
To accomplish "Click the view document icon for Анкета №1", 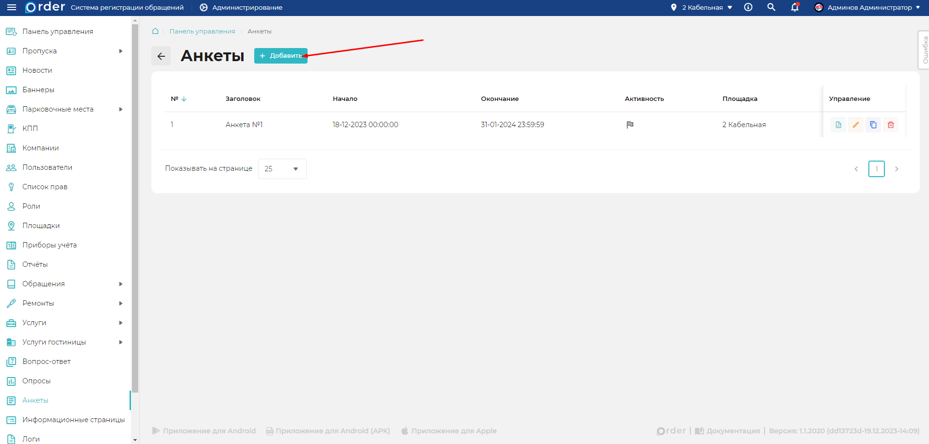I will [x=838, y=125].
